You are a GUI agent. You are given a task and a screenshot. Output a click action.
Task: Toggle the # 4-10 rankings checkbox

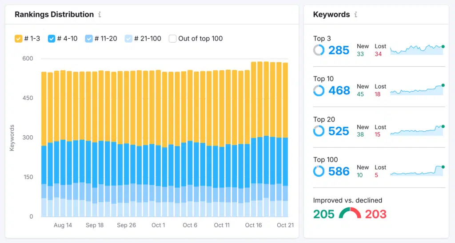click(x=52, y=39)
